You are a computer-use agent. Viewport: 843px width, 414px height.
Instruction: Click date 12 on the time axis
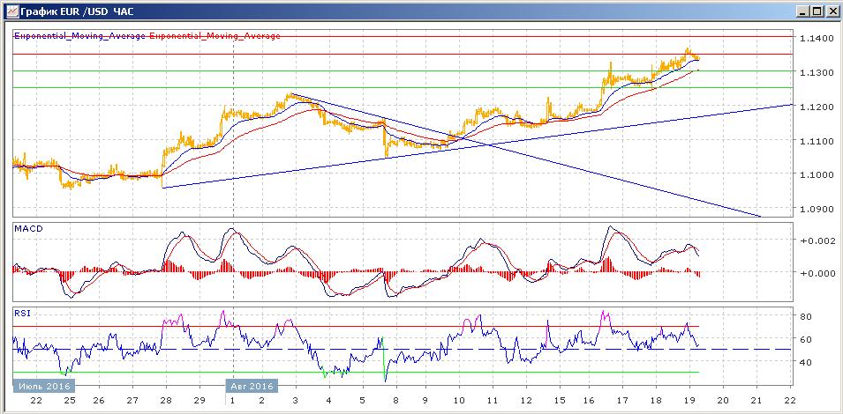click(x=526, y=400)
